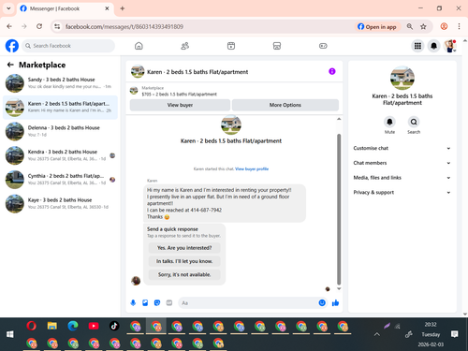Click the Open in app button
The width and height of the screenshot is (468, 351).
tap(377, 26)
